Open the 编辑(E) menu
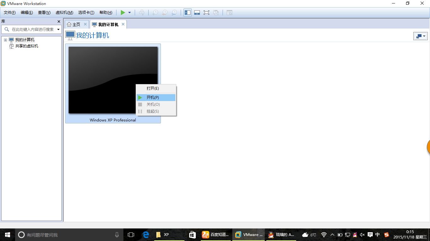Image resolution: width=430 pixels, height=241 pixels. coord(27,13)
